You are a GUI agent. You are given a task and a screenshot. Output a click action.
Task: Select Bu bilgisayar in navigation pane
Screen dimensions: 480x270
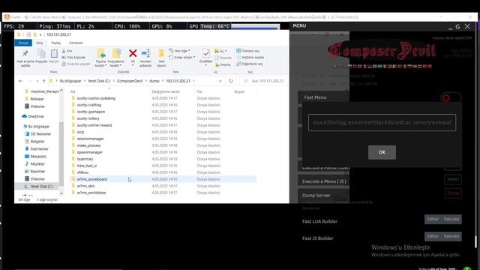(x=36, y=127)
